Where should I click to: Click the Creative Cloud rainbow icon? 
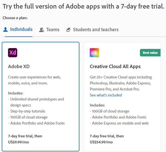coord(94,53)
